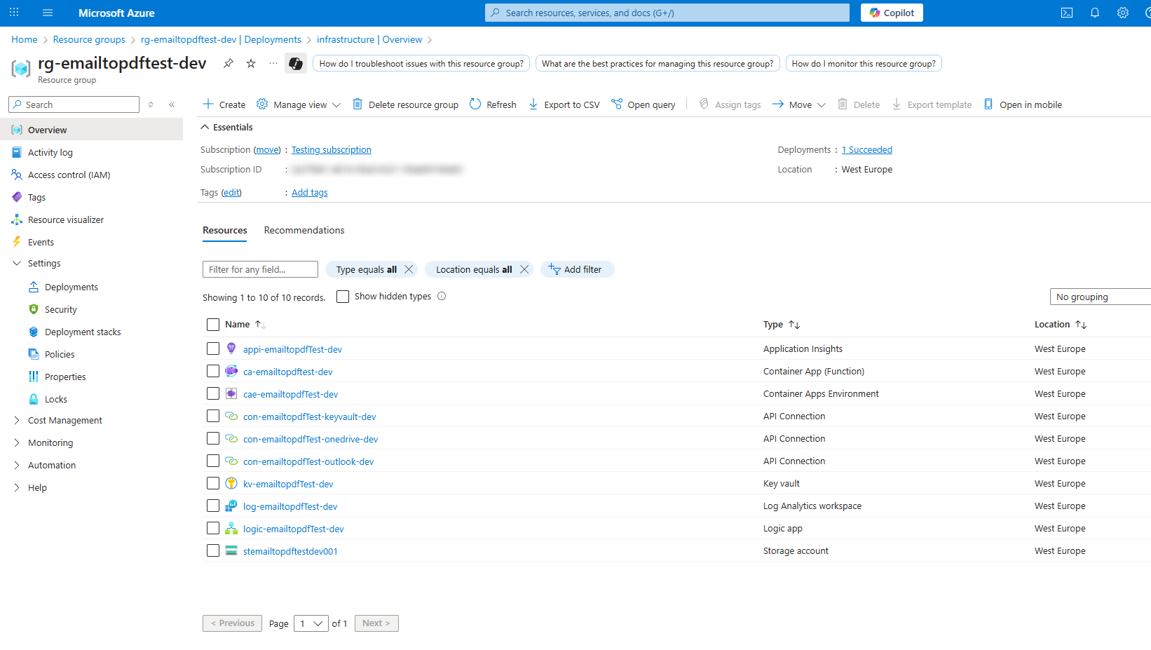Toggle the select-all checkbox in Name header
The image size is (1151, 650).
[x=213, y=325]
